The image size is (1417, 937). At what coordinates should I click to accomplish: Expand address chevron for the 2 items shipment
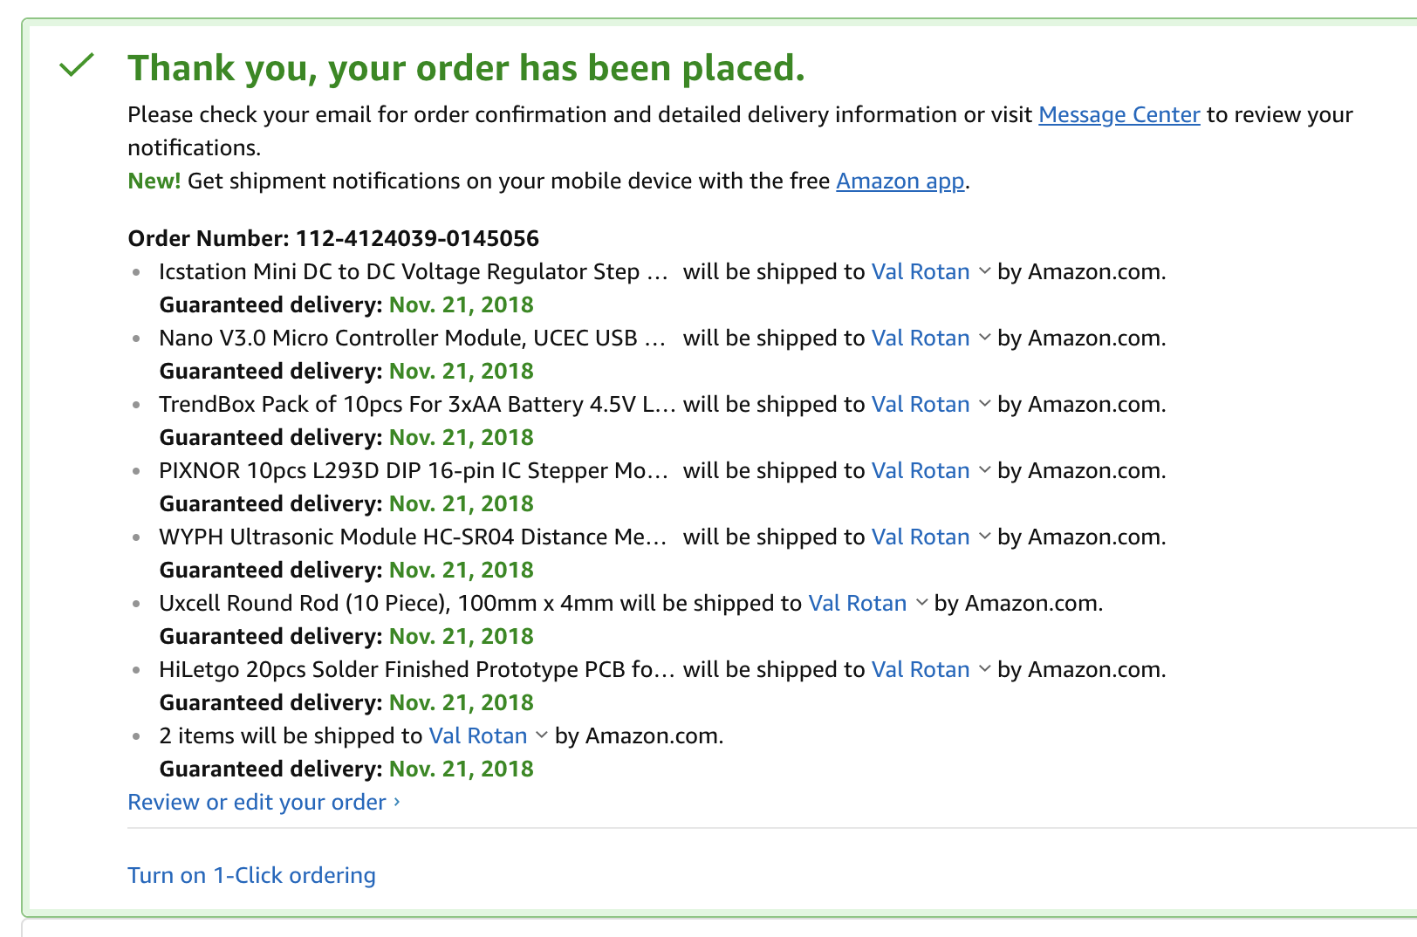[541, 735]
